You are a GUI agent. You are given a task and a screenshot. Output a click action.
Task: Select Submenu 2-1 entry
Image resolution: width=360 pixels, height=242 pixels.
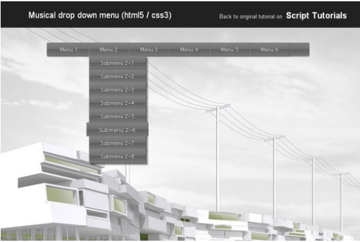(x=117, y=63)
